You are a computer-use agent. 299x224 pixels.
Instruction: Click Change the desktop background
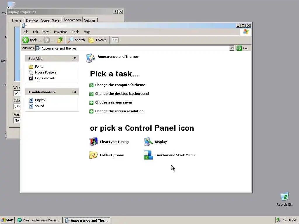point(122,94)
